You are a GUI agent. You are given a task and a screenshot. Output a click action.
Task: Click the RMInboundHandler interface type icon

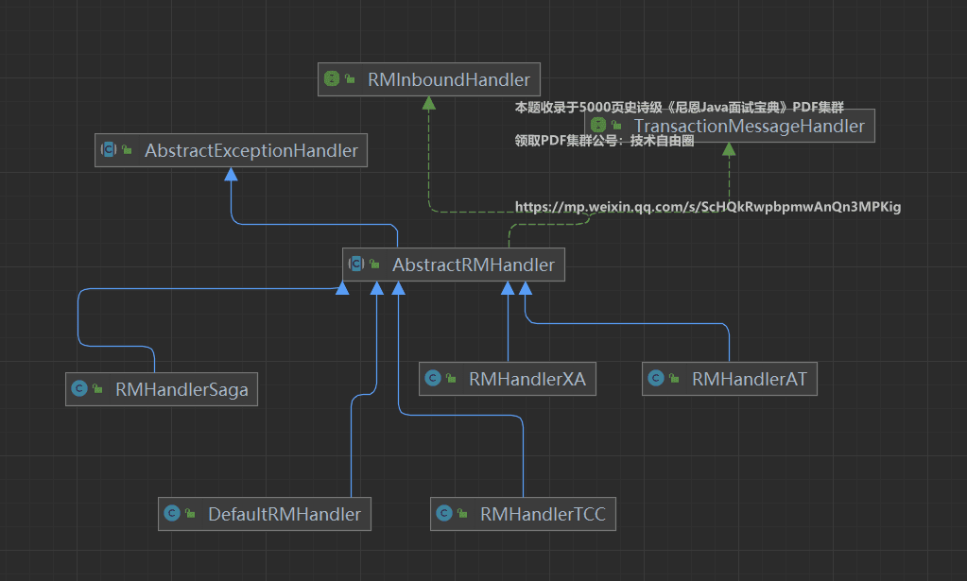pyautogui.click(x=332, y=78)
